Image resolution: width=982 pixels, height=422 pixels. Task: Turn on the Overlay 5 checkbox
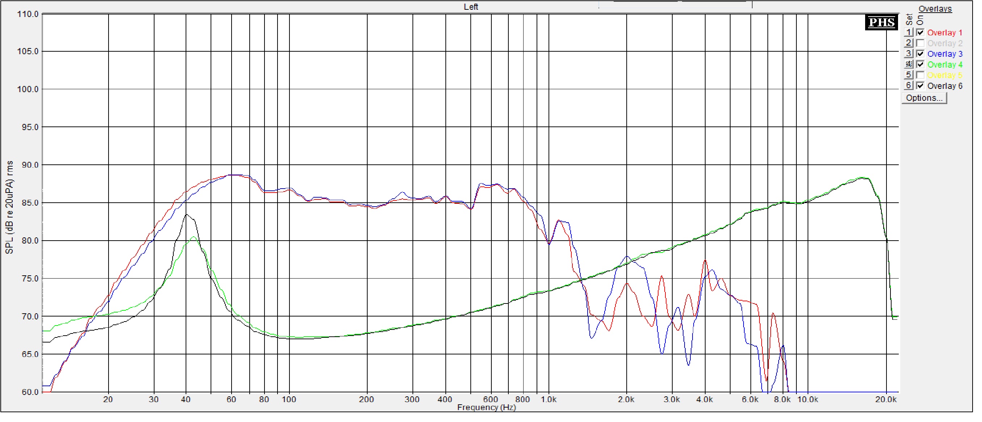(x=920, y=76)
